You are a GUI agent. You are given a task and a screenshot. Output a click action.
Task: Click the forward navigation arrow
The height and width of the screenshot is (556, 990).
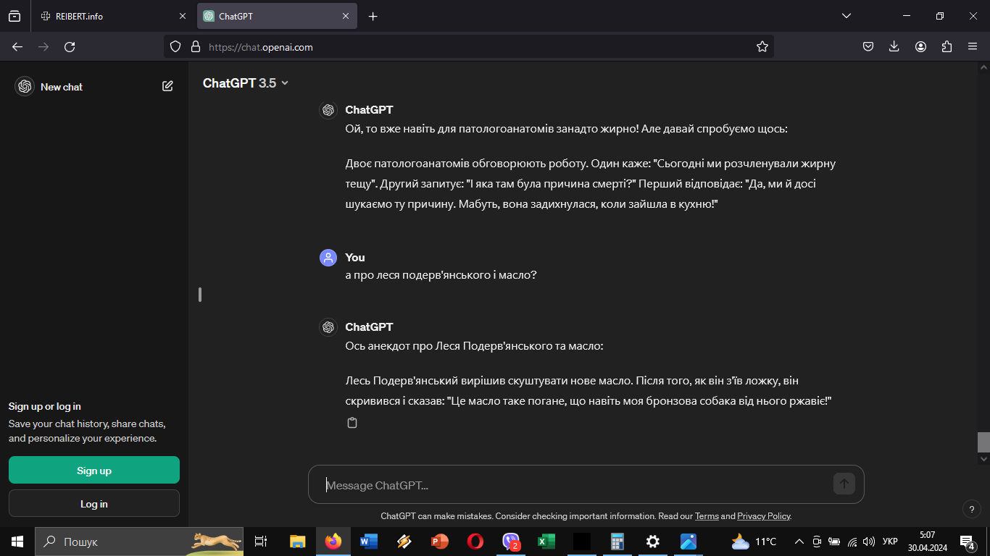tap(43, 46)
